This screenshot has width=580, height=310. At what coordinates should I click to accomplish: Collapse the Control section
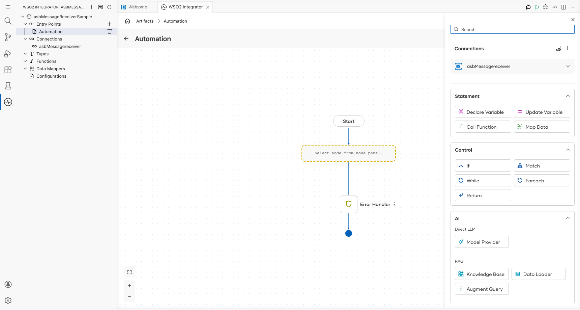point(568,150)
